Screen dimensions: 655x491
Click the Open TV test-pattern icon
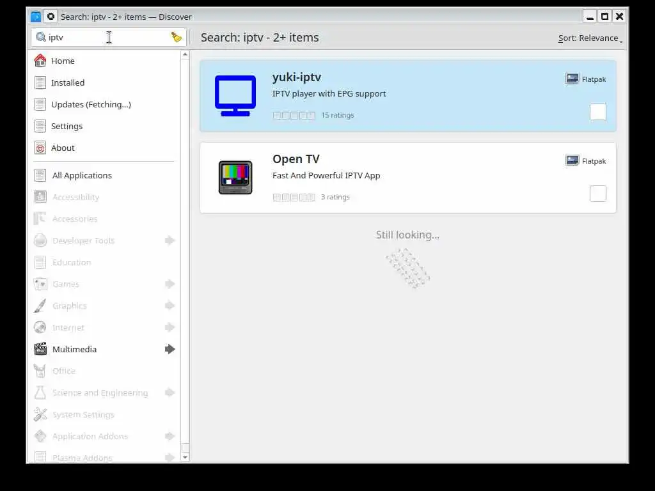pos(235,178)
